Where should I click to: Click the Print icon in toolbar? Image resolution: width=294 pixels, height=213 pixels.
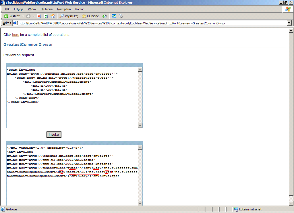tap(121, 16)
